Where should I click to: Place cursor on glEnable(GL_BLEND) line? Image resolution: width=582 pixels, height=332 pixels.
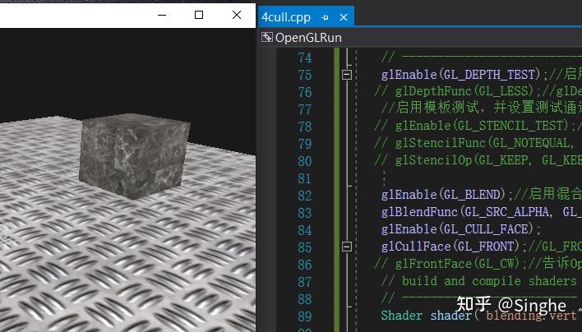(482, 195)
